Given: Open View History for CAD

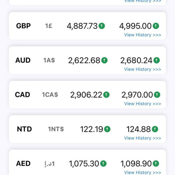Looking at the screenshot, I should 143,104.
